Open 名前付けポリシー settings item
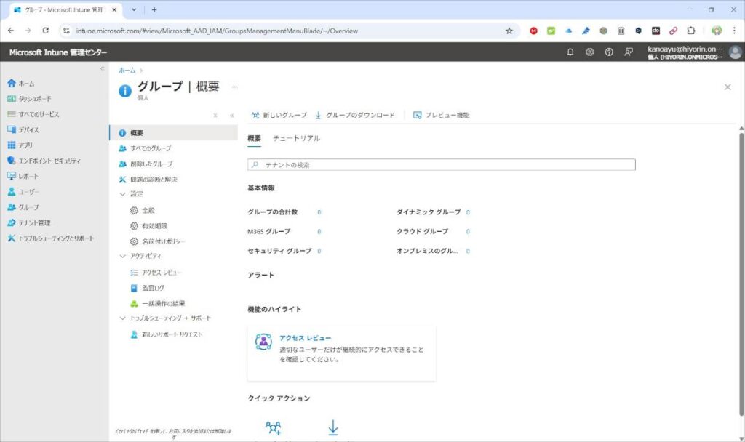This screenshot has width=745, height=442. tap(158, 241)
